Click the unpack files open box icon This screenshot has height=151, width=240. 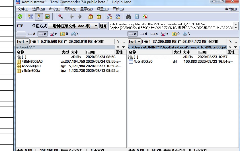(x=99, y=17)
